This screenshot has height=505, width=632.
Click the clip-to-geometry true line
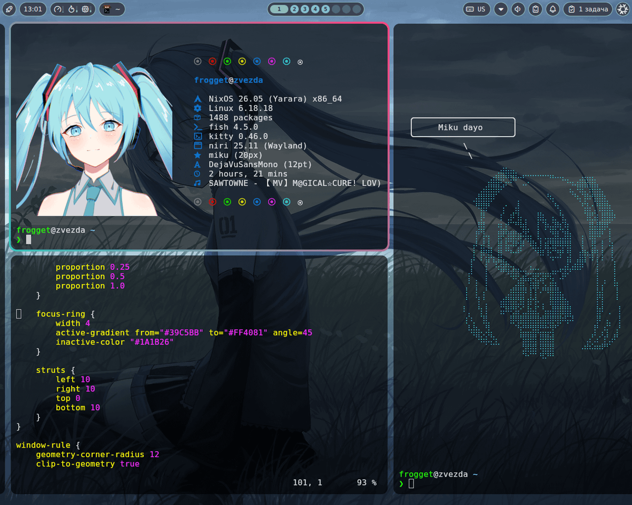(87, 464)
